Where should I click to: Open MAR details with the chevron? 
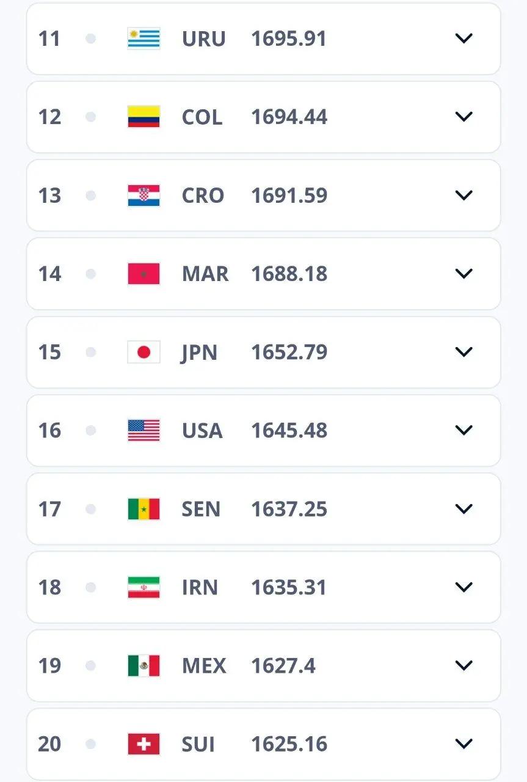point(464,274)
